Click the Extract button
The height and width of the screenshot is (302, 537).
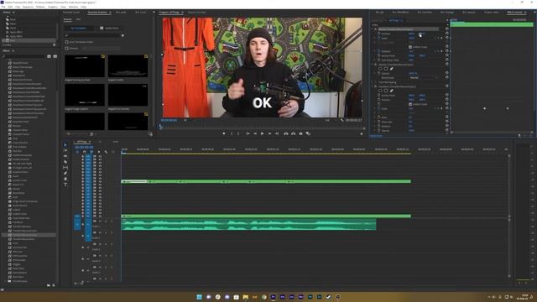[293, 133]
